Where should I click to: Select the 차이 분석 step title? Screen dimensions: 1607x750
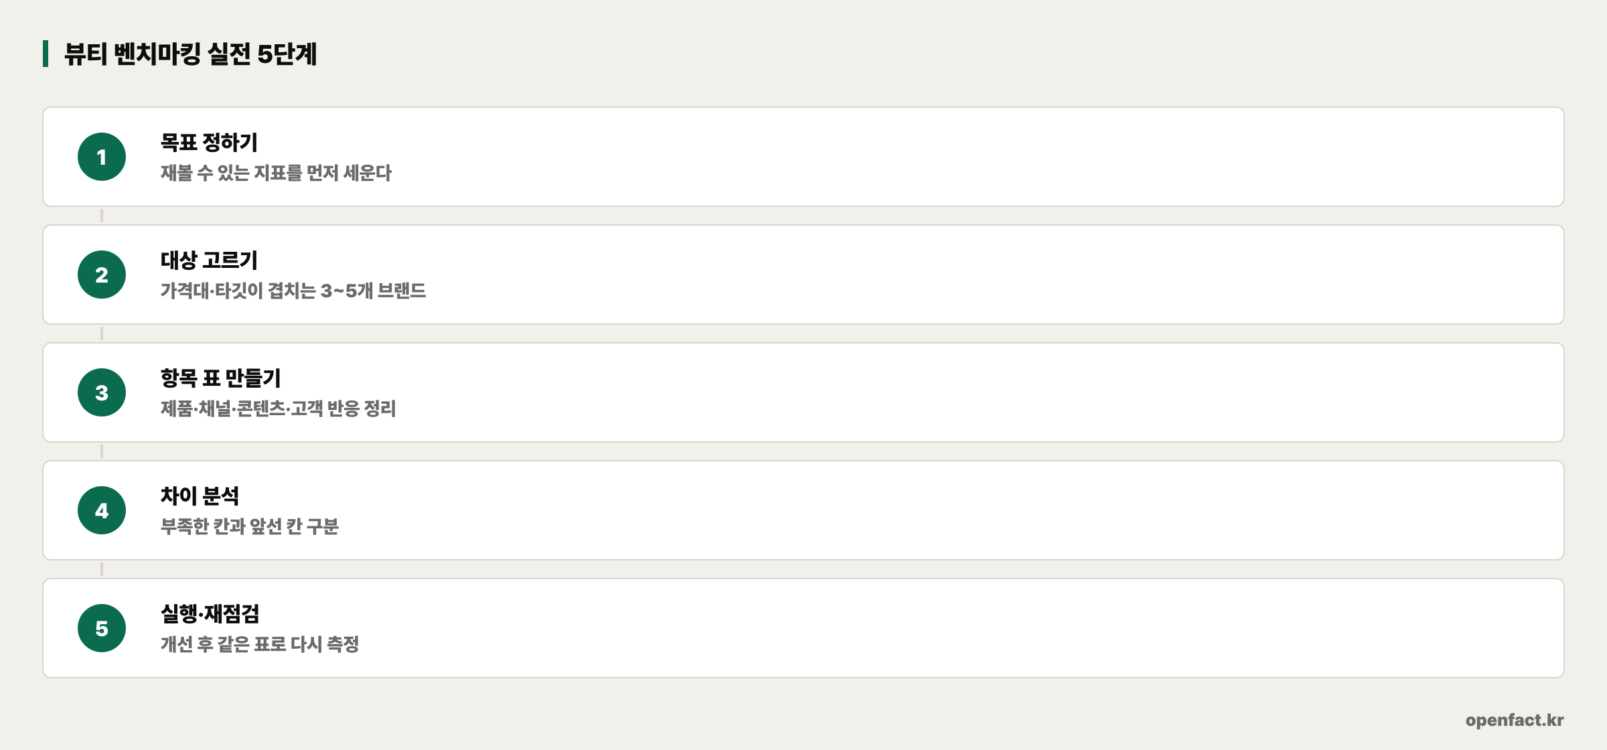pos(200,496)
